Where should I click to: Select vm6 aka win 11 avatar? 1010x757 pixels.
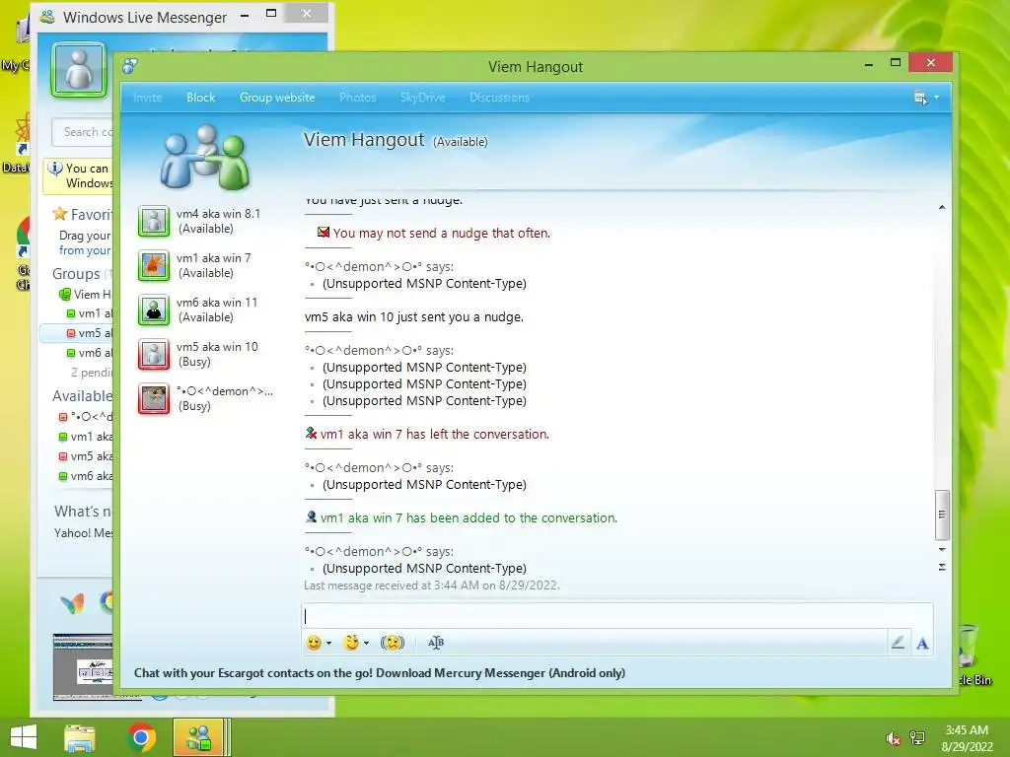pyautogui.click(x=154, y=310)
